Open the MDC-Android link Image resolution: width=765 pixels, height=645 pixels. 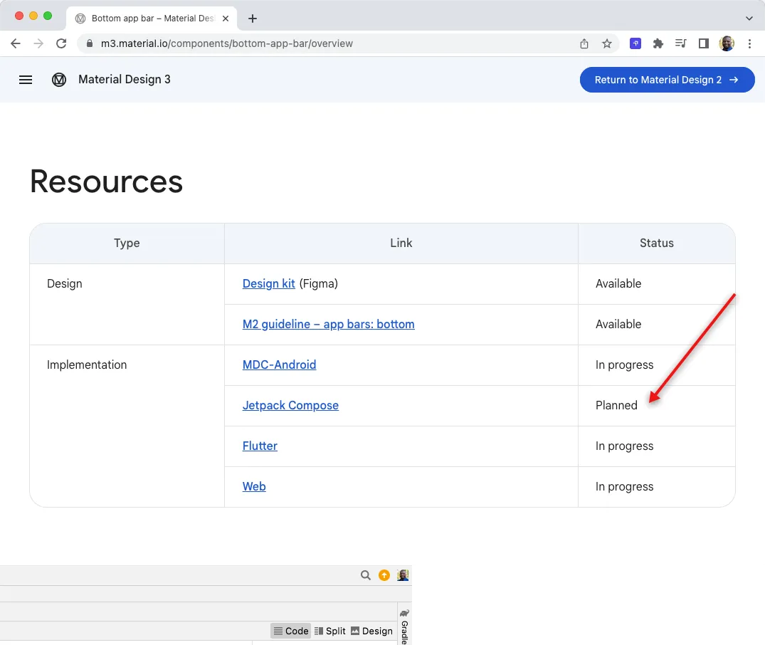click(x=279, y=365)
